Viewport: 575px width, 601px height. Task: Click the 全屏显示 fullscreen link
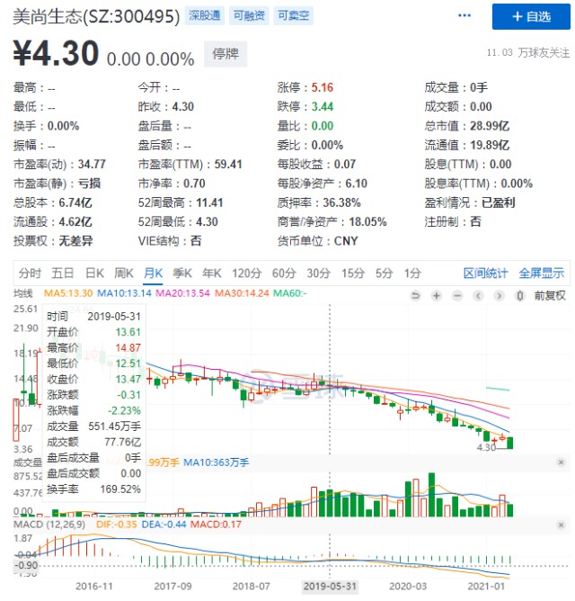[x=540, y=274]
